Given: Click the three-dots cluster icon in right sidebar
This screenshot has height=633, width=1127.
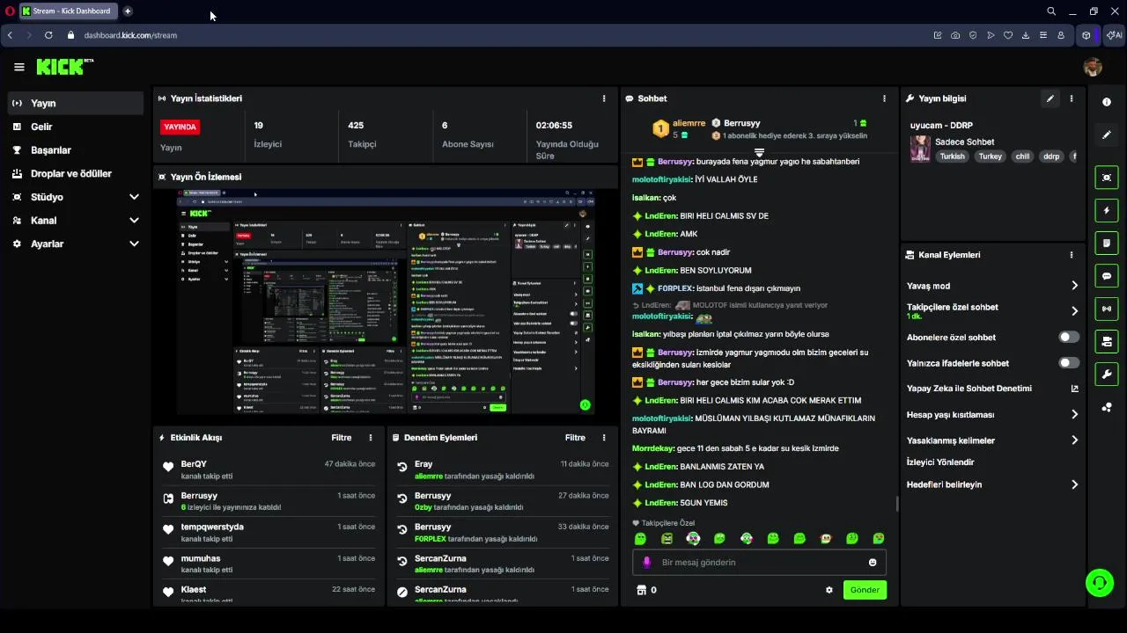Looking at the screenshot, I should click(x=1107, y=407).
